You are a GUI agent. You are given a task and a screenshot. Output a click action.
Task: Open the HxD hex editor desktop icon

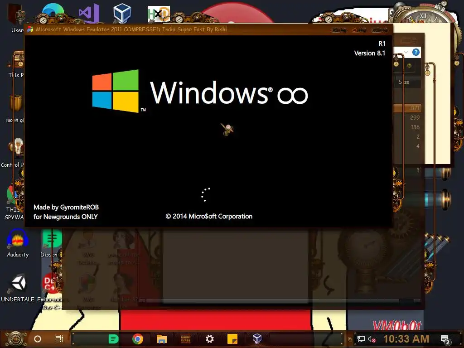coord(159,14)
